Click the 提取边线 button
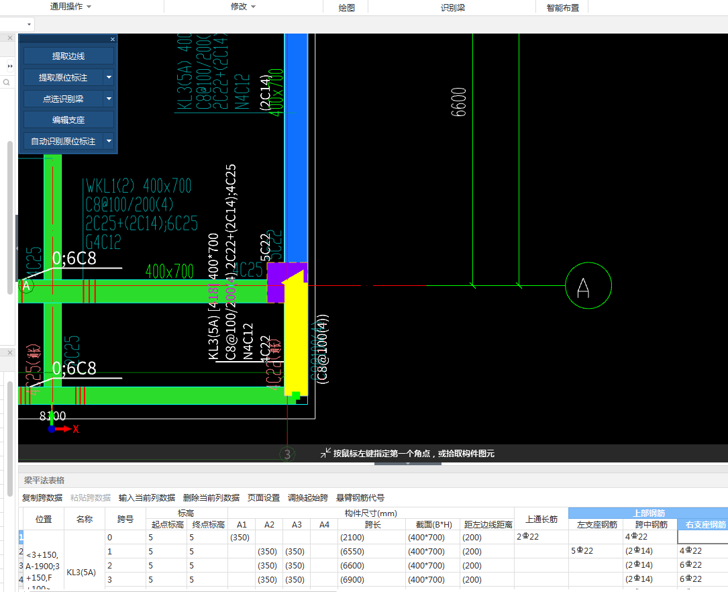Screen dimensions: 728x592 pos(68,56)
